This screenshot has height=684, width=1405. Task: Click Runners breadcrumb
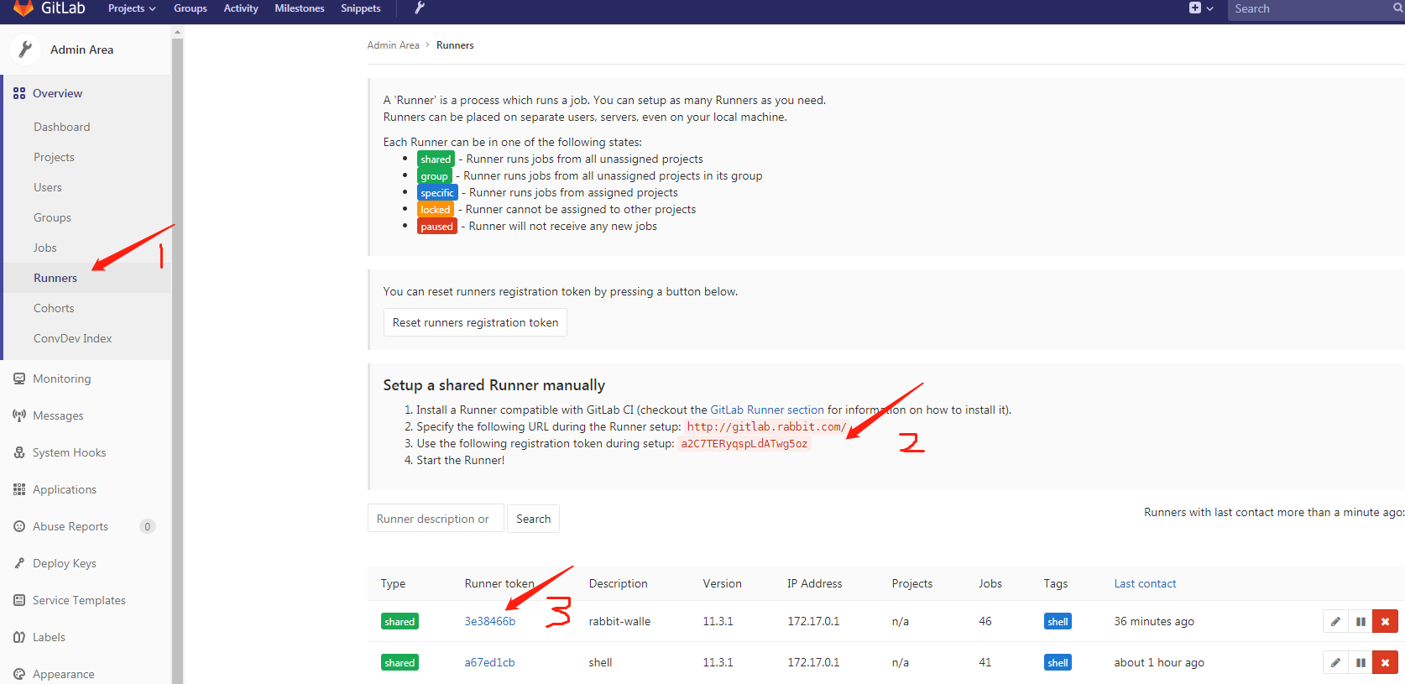[x=455, y=45]
